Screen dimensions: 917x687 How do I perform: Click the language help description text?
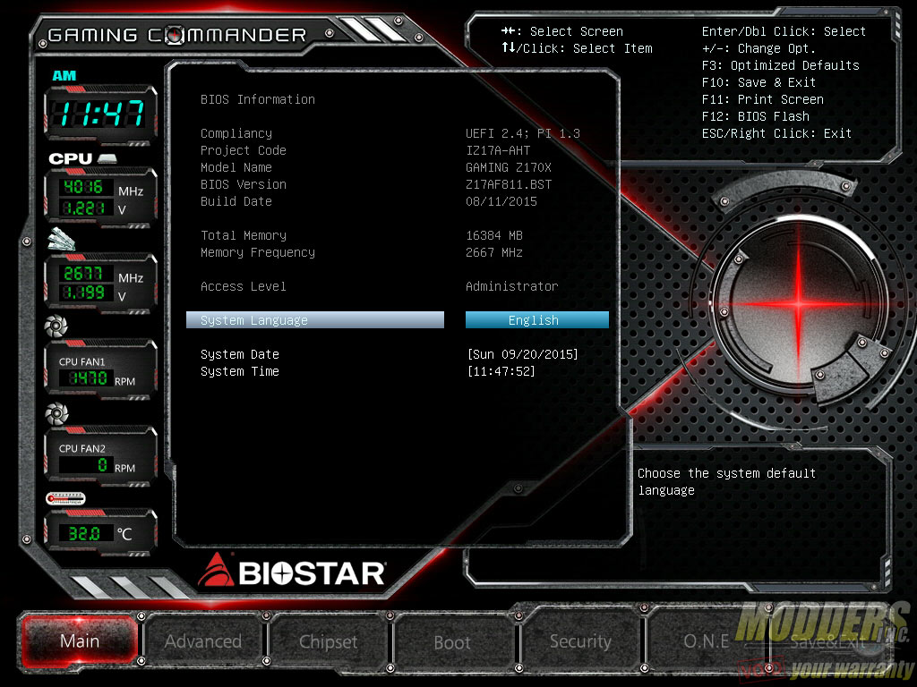726,482
